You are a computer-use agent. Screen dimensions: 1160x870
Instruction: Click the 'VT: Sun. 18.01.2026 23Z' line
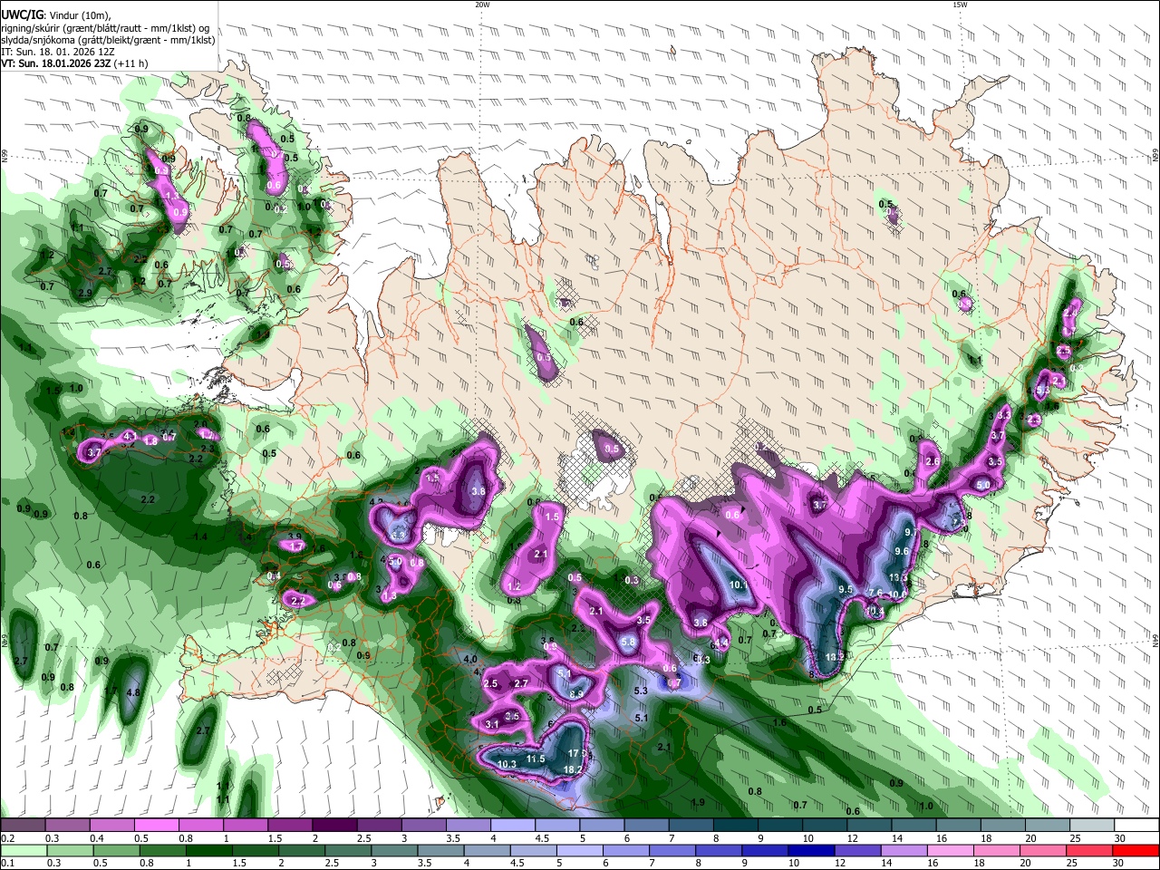click(56, 64)
